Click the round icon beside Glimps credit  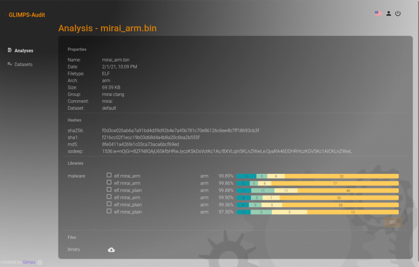click(40, 262)
